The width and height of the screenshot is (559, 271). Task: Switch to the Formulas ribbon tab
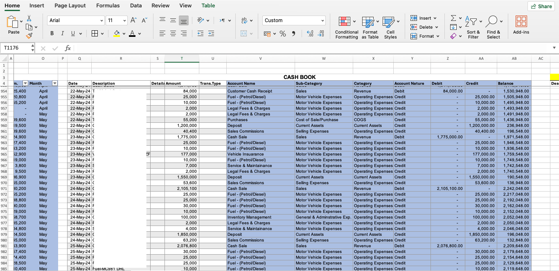pos(108,5)
